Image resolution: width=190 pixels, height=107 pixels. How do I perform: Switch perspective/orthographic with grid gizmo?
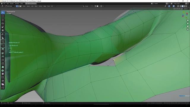click(188, 29)
